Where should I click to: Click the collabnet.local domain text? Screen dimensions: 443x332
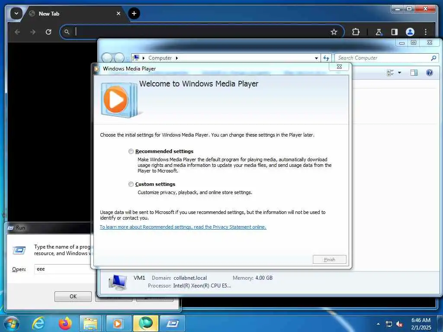coord(190,278)
